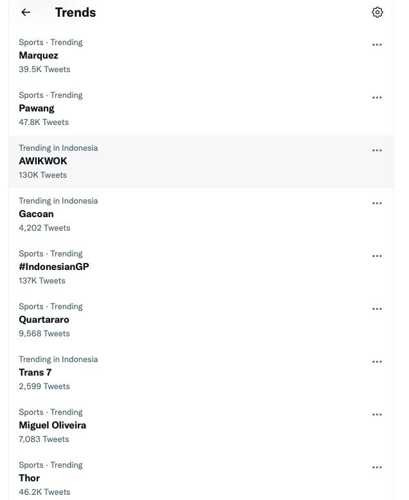Open the Miguel Oliveira trend
This screenshot has height=500, width=409.
pos(201,426)
